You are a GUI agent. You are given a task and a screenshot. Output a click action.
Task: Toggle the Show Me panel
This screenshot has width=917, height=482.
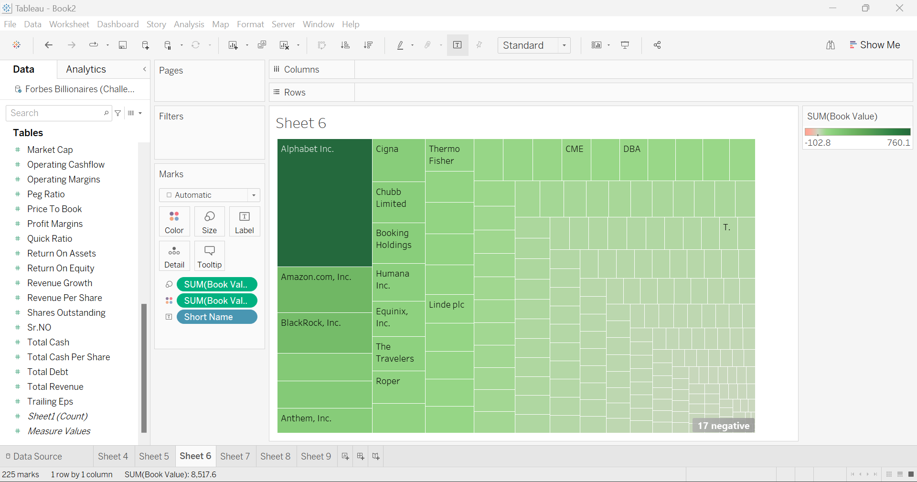[x=874, y=45]
